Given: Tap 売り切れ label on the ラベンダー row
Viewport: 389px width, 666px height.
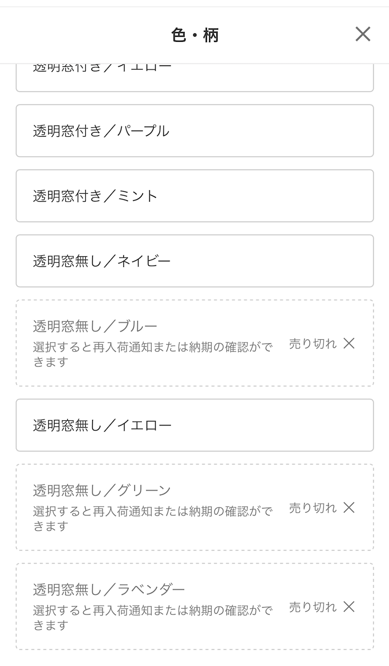Looking at the screenshot, I should click(313, 607).
